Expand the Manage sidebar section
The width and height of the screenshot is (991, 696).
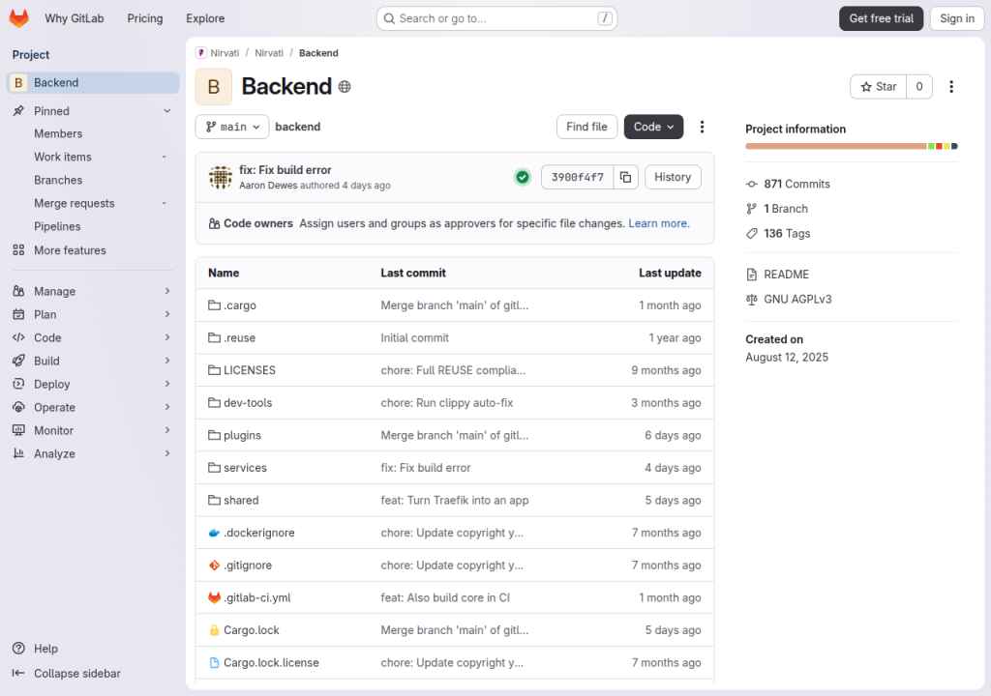click(92, 291)
